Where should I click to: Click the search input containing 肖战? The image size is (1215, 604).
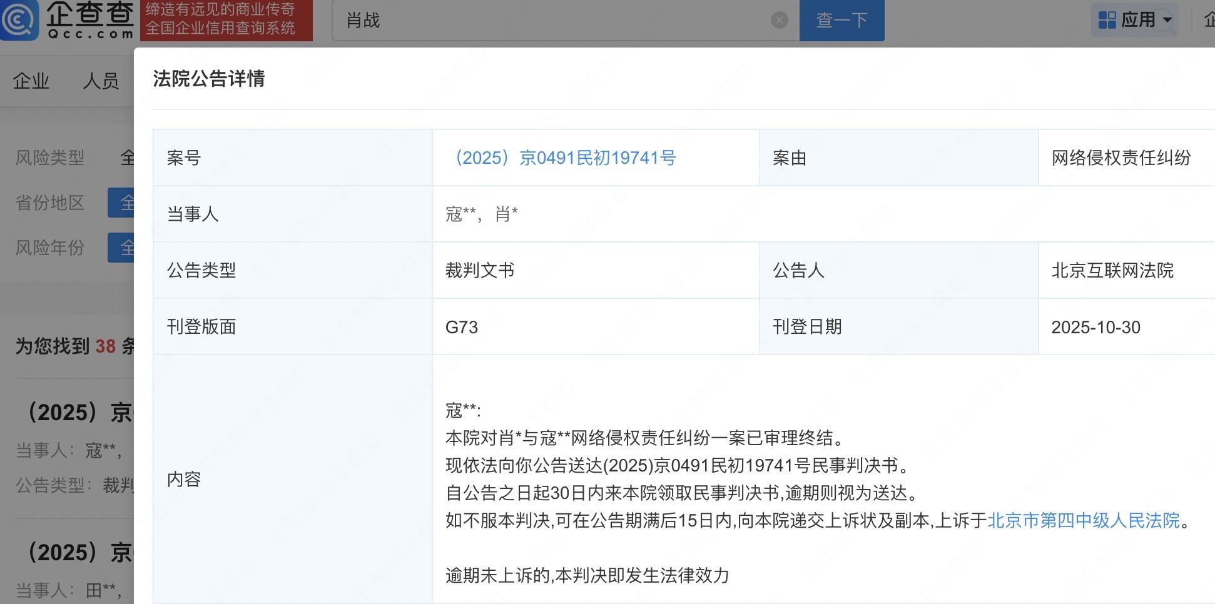(551, 20)
